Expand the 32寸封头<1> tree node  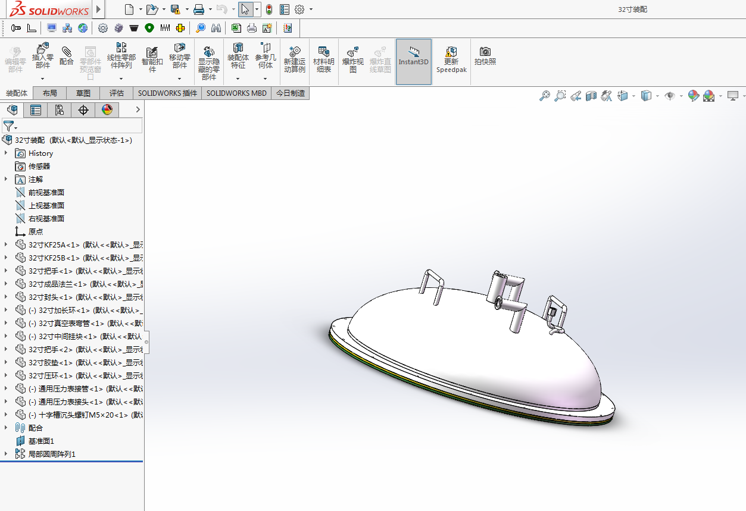coord(6,297)
